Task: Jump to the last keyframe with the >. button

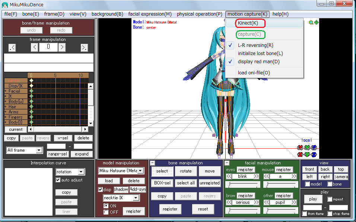Action: [84, 48]
